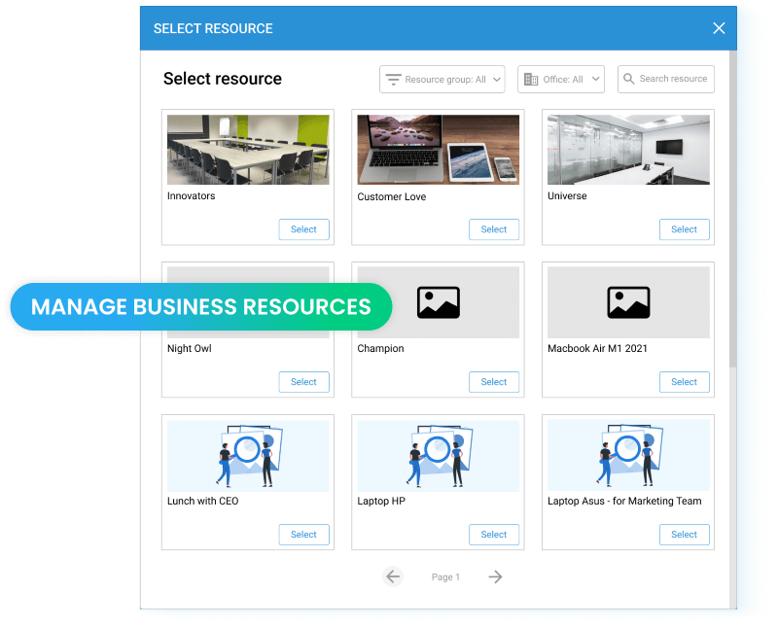
Task: Select the Laptop HP resource
Action: 493,535
